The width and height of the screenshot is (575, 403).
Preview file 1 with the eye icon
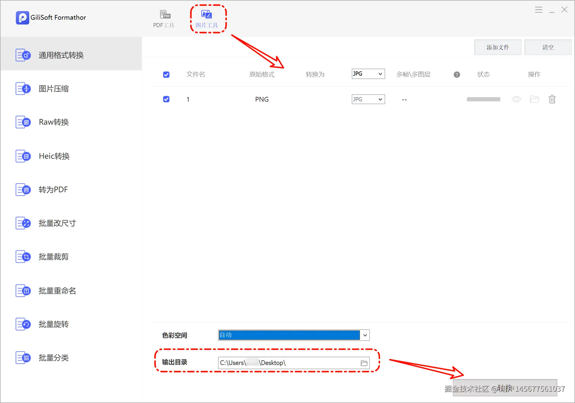click(x=516, y=99)
